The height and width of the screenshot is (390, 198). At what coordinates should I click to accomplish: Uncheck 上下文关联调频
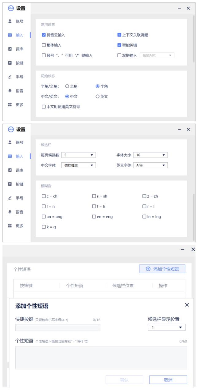pos(119,35)
